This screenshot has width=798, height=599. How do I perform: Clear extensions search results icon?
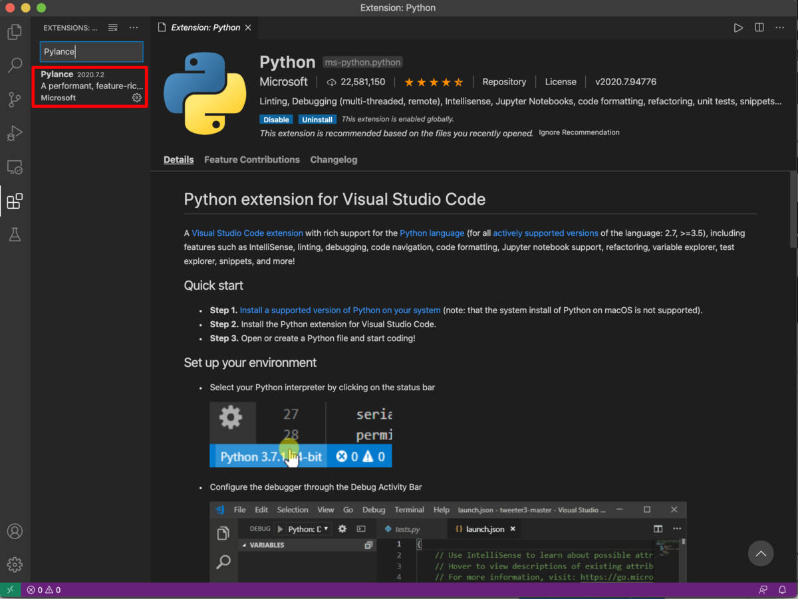tap(113, 28)
